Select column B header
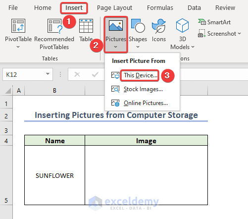The width and height of the screenshot is (248, 219). click(x=54, y=91)
